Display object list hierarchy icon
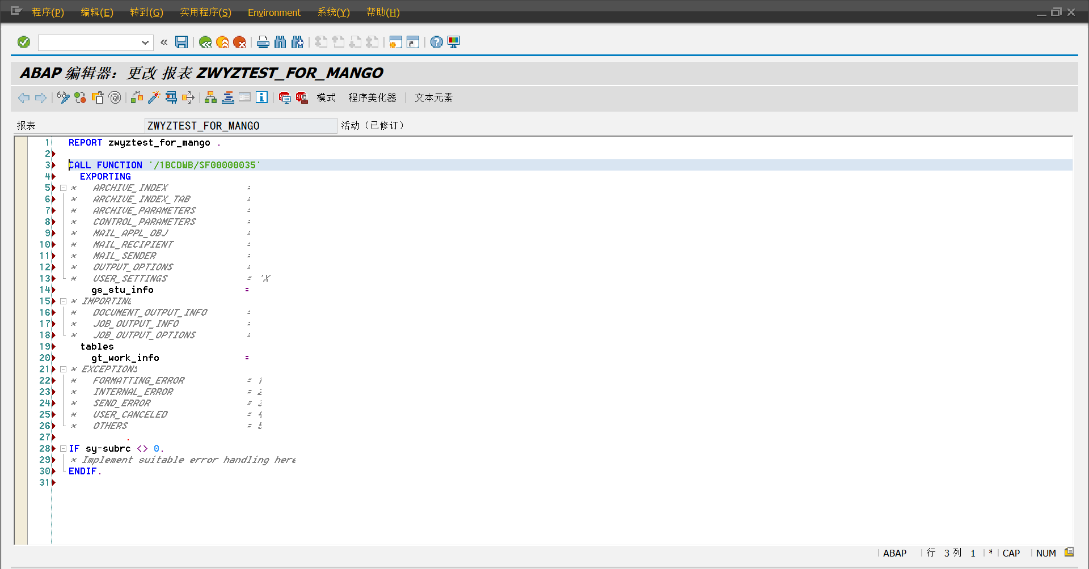Viewport: 1089px width, 569px height. pos(210,98)
